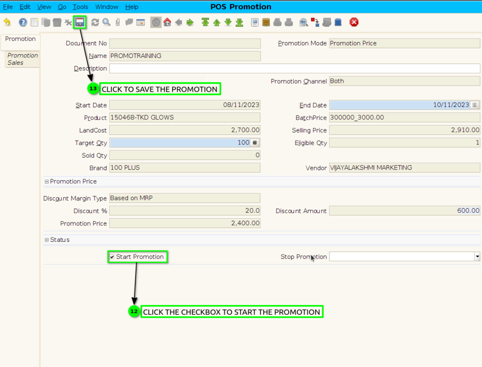
Task: Click the paperclip Attachment icon
Action: point(118,22)
